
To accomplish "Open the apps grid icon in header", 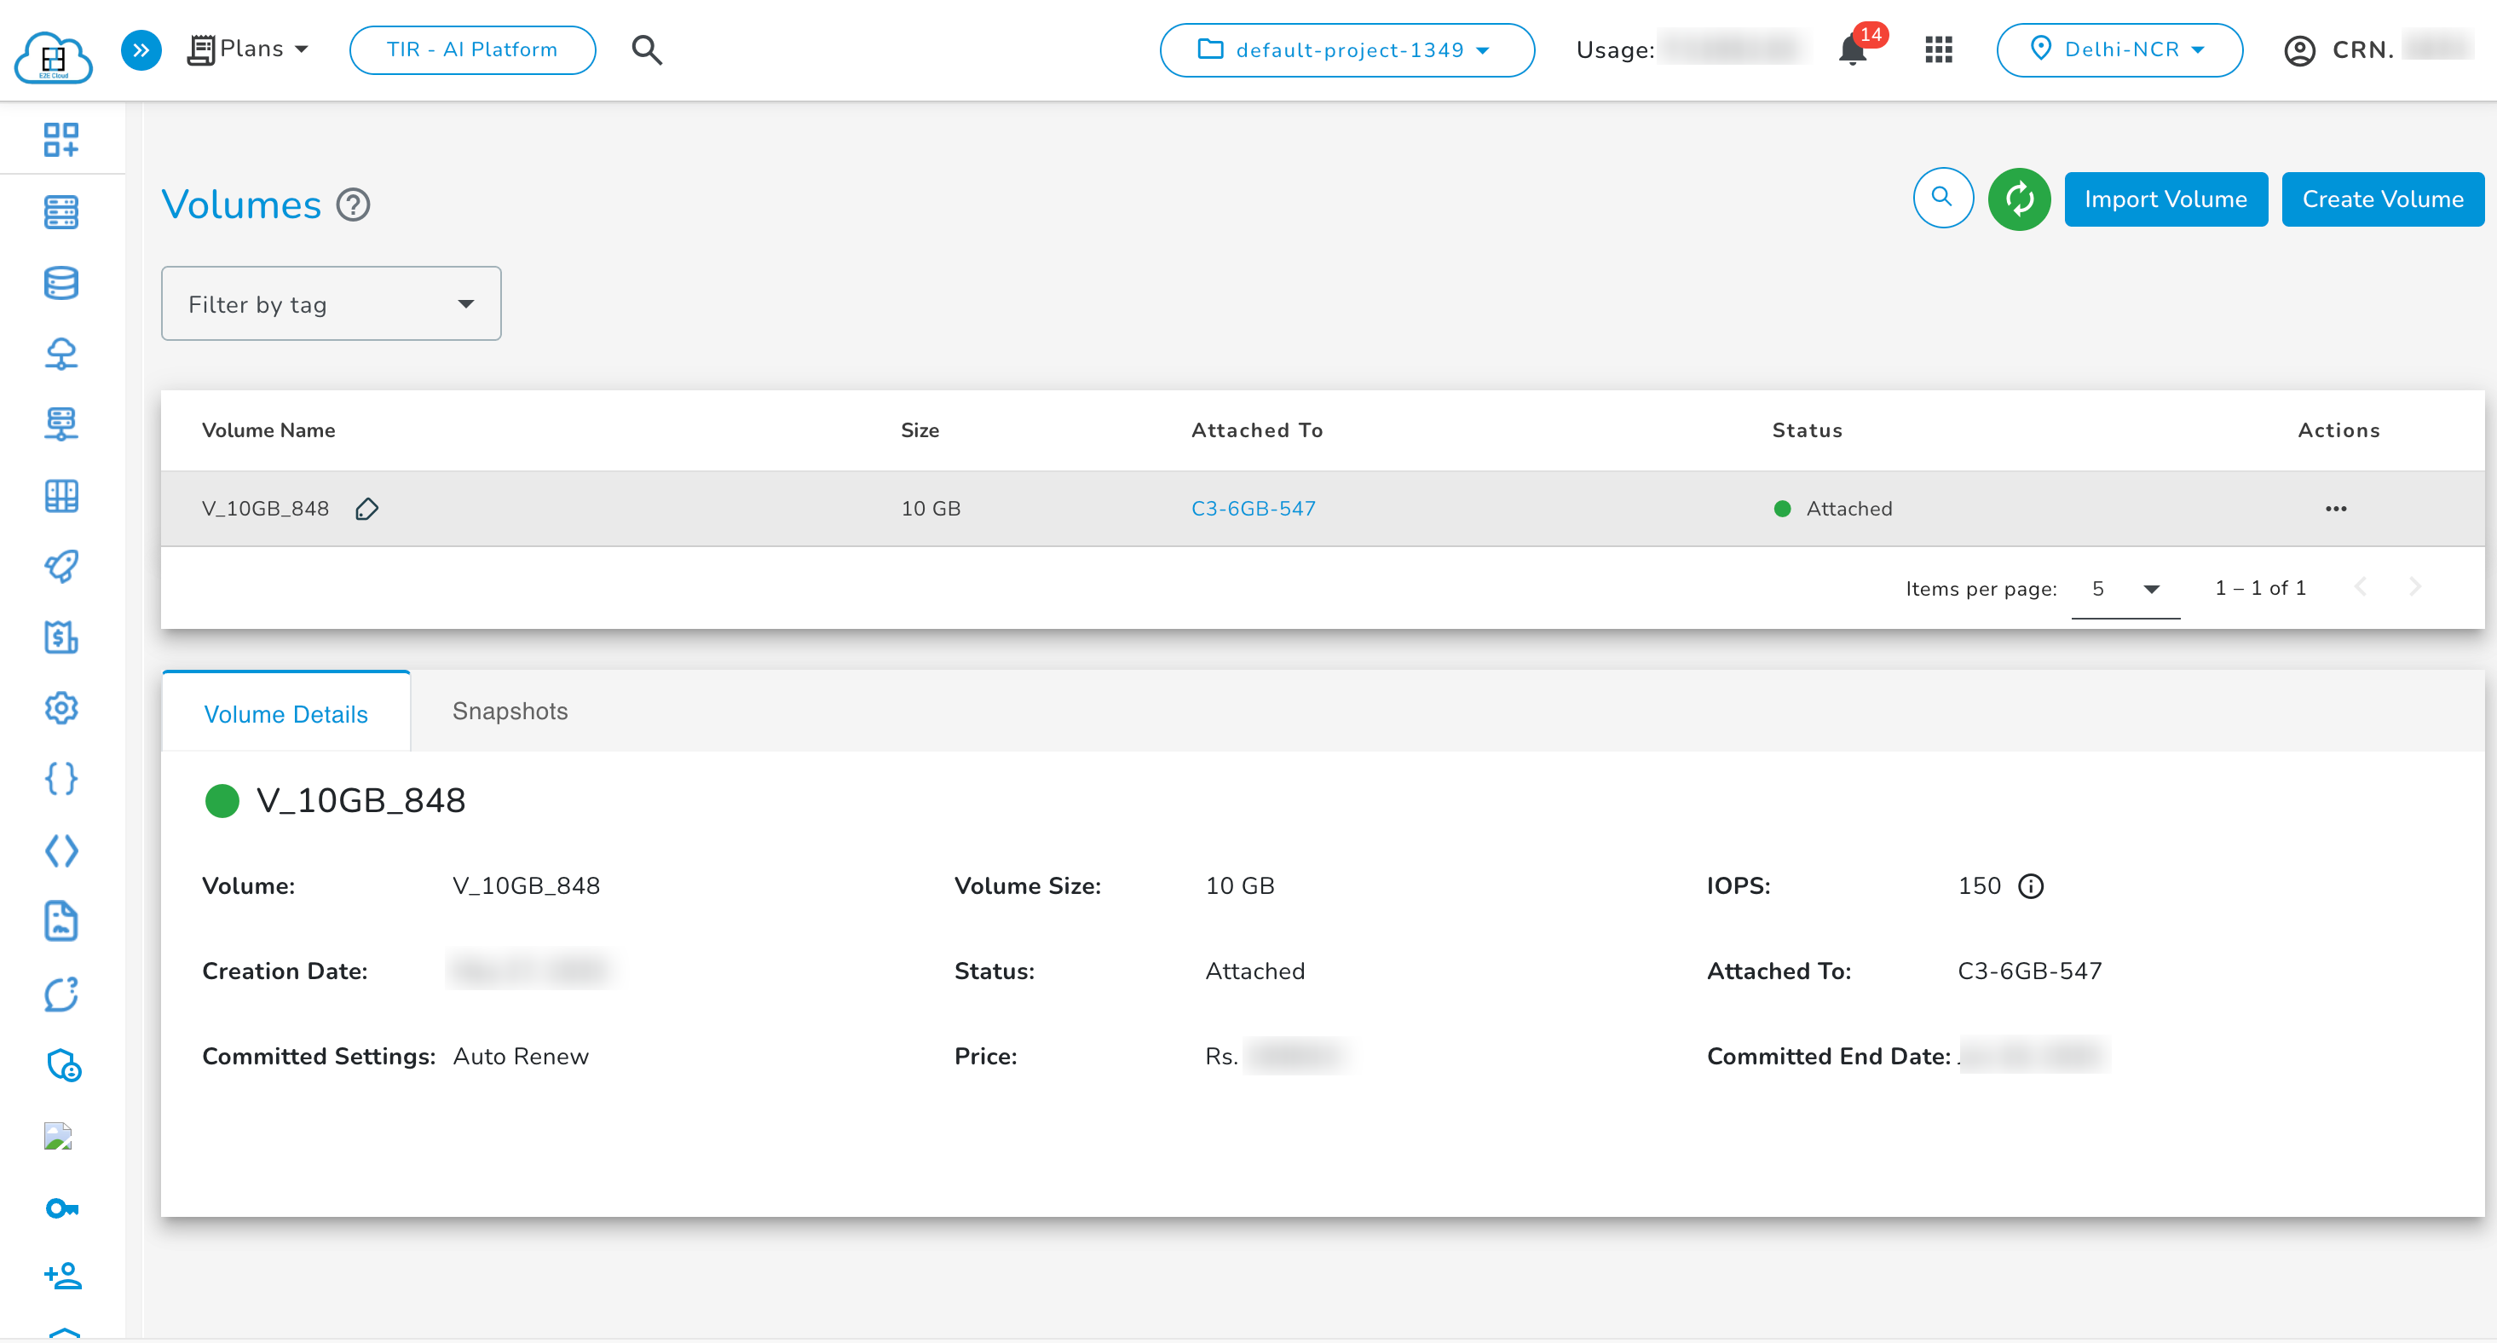I will click(1938, 49).
